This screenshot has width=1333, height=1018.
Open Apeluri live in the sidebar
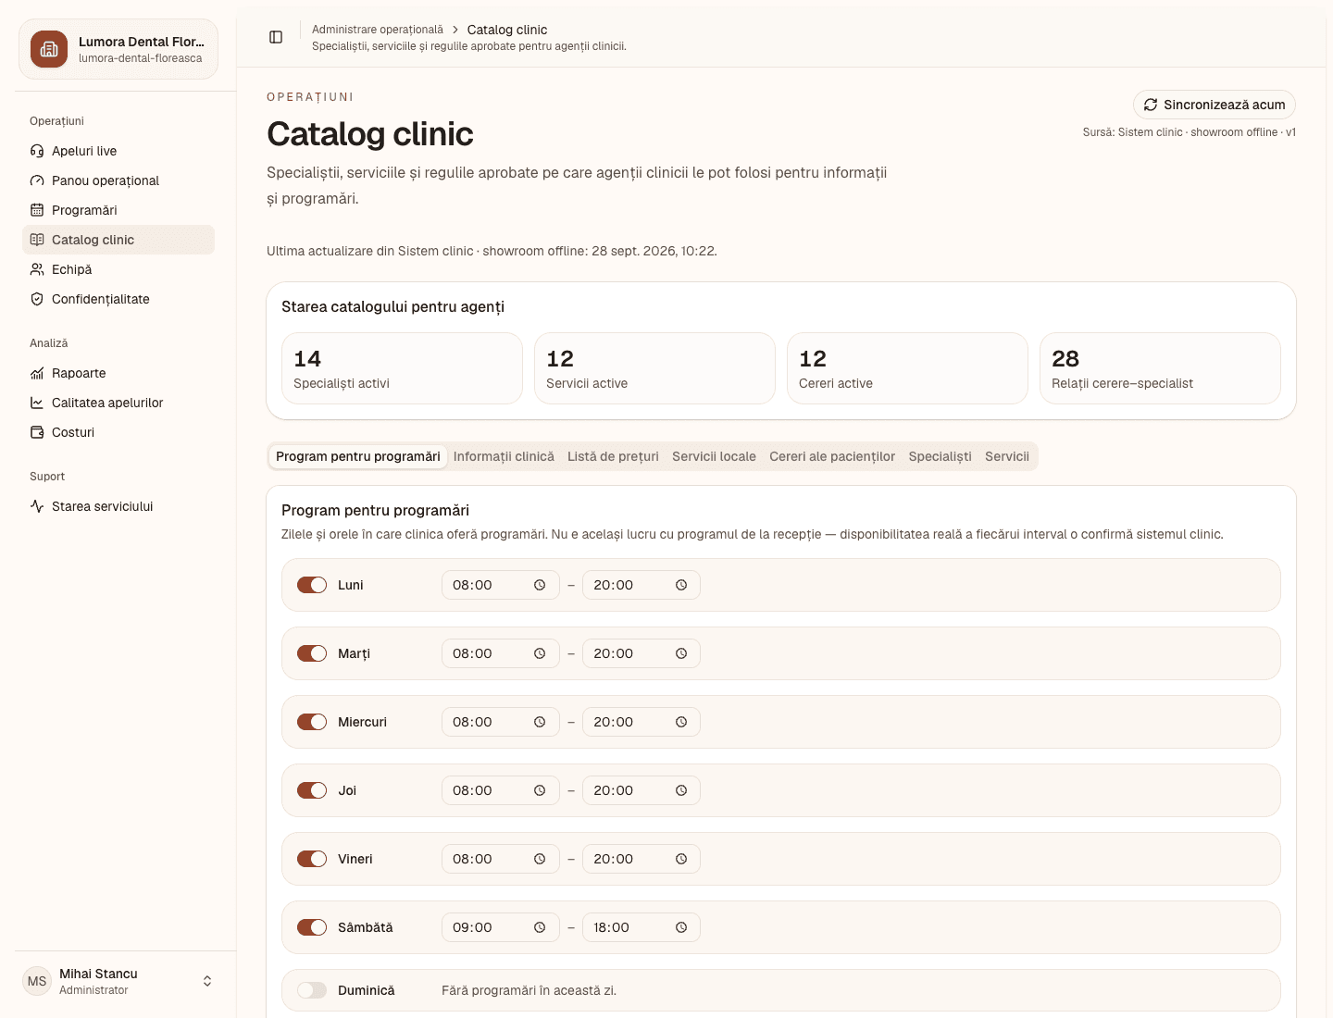(118, 151)
